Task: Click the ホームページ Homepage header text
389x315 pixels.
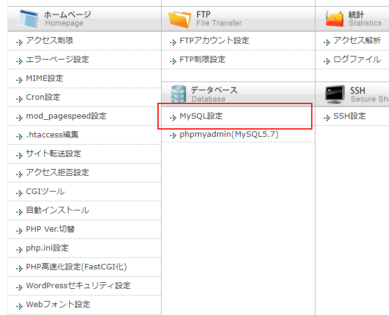Action: 67,19
